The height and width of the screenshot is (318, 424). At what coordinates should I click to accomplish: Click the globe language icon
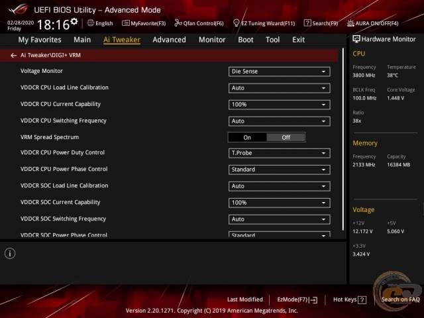[x=91, y=23]
